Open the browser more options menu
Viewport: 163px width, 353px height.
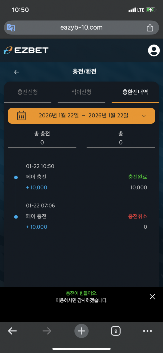pos(148,331)
